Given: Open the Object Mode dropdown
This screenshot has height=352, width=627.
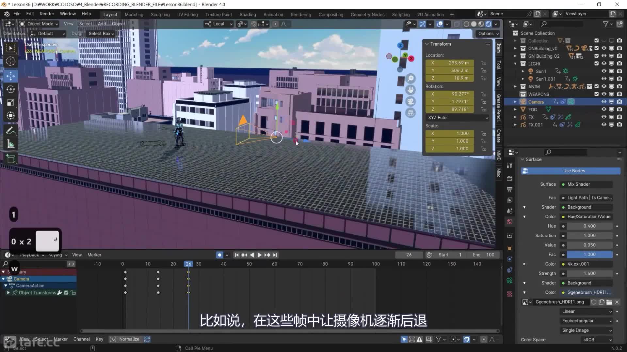Looking at the screenshot, I should (x=39, y=24).
